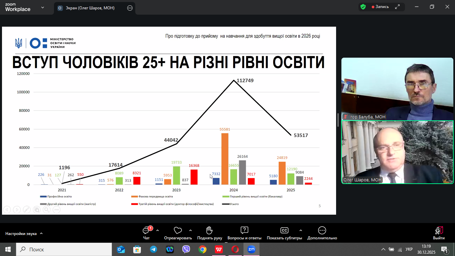This screenshot has height=256, width=455.
Task: Expand reactions options chevron beside Отреагировать
Action: 191,230
